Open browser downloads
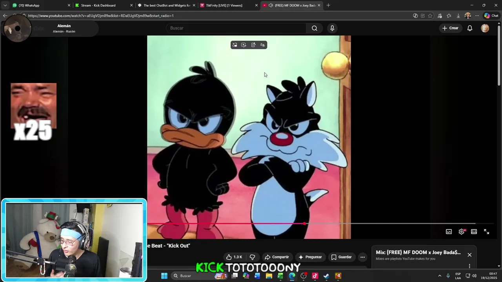This screenshot has height=282, width=502. pos(458,16)
